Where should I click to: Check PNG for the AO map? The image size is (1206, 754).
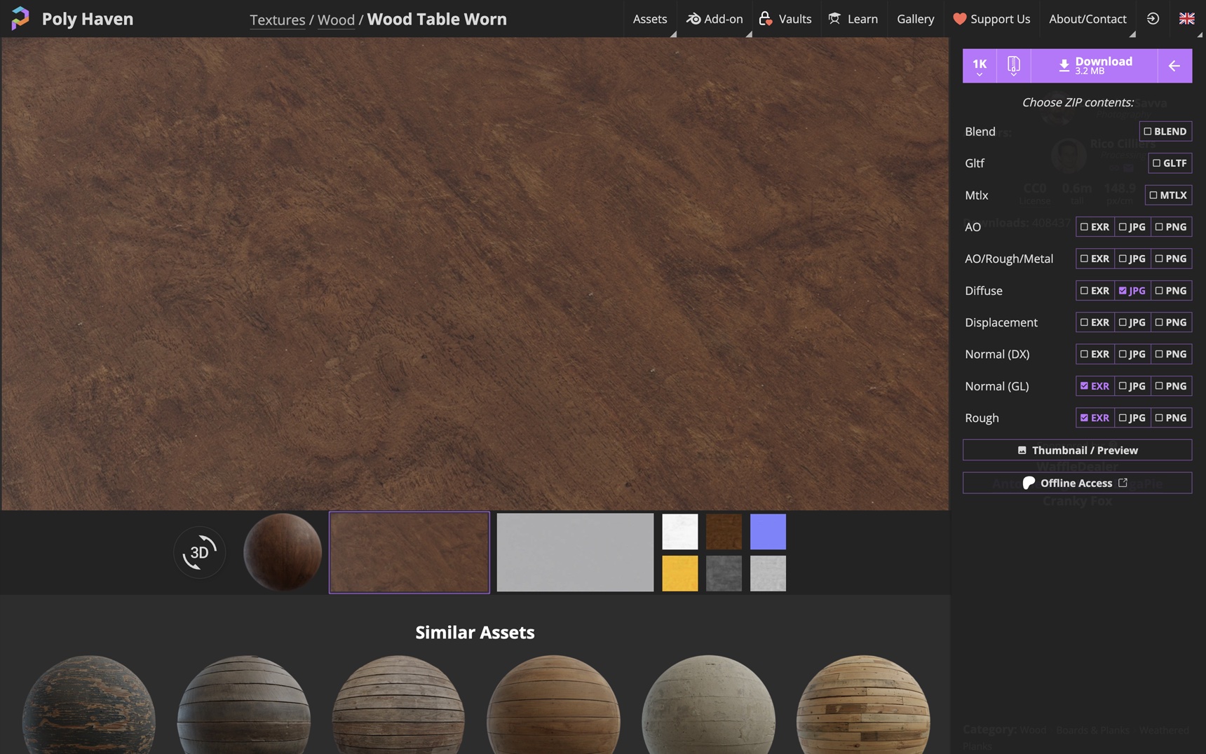click(x=1171, y=227)
